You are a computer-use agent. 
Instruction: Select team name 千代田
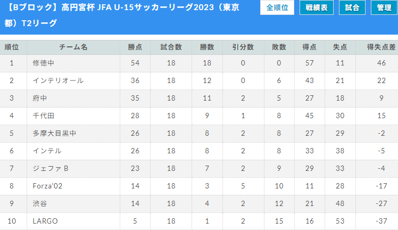[x=44, y=116]
